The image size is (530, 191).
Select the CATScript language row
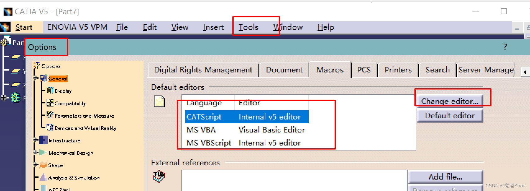coord(247,117)
